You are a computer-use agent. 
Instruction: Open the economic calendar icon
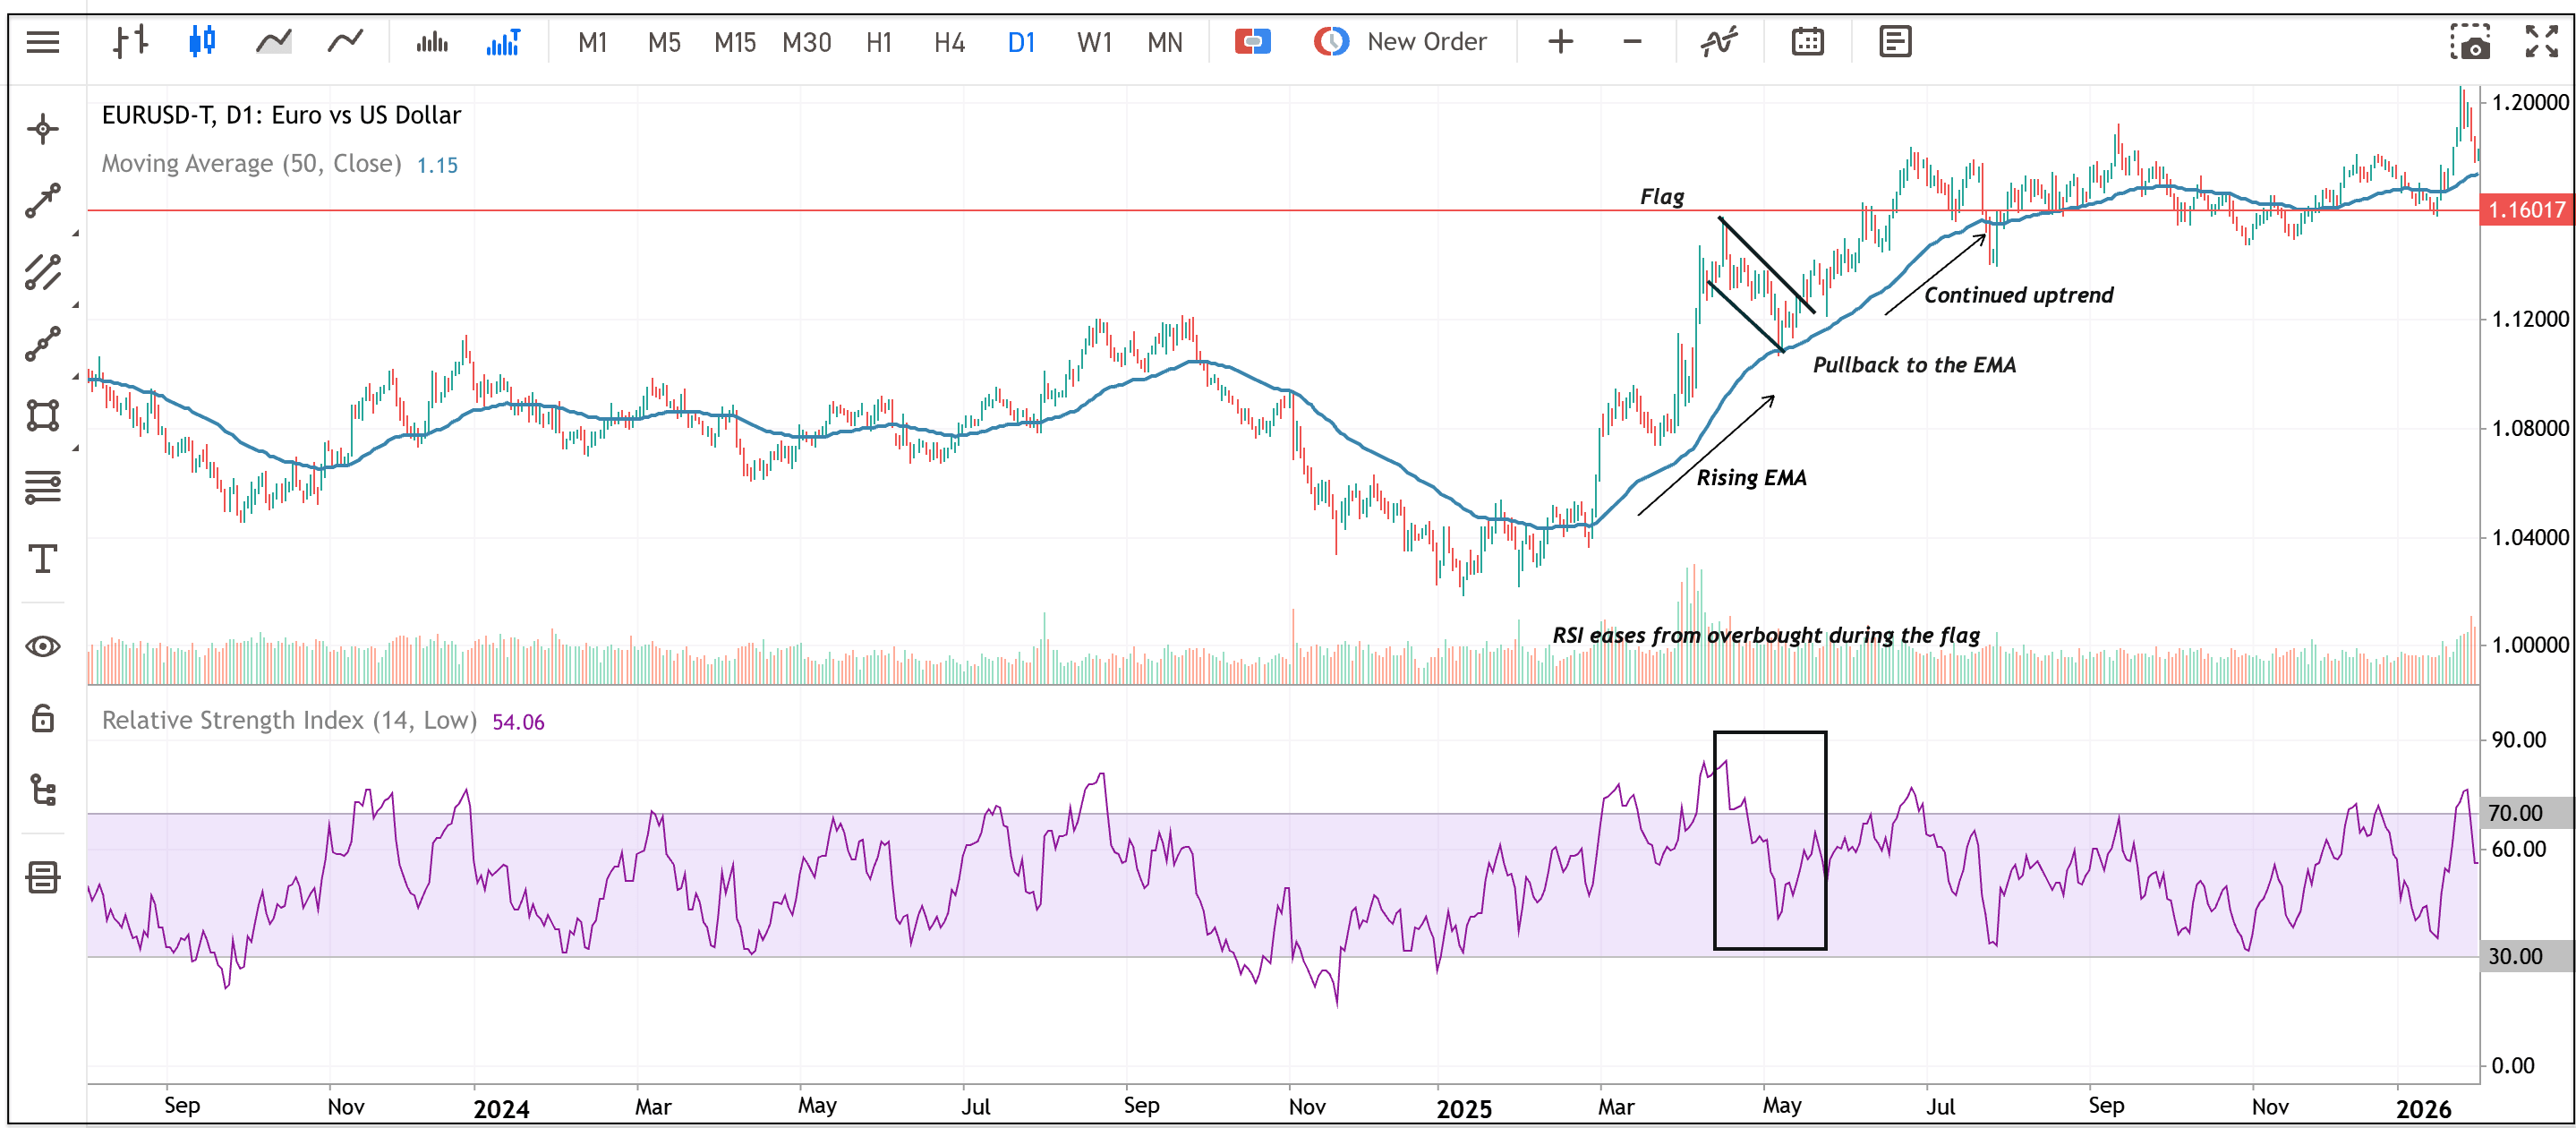1807,42
